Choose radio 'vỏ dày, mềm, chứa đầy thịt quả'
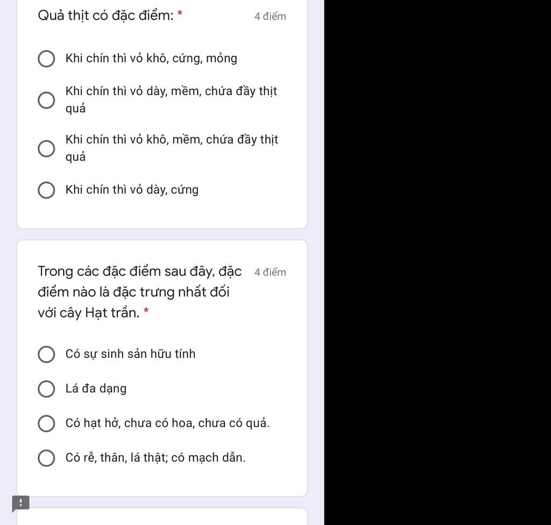 click(x=46, y=100)
